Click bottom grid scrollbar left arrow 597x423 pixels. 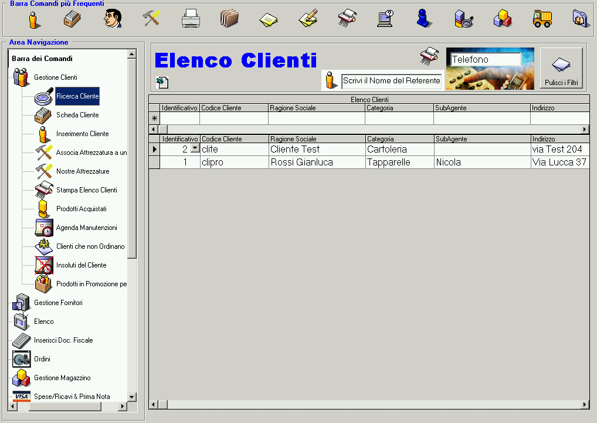point(154,404)
